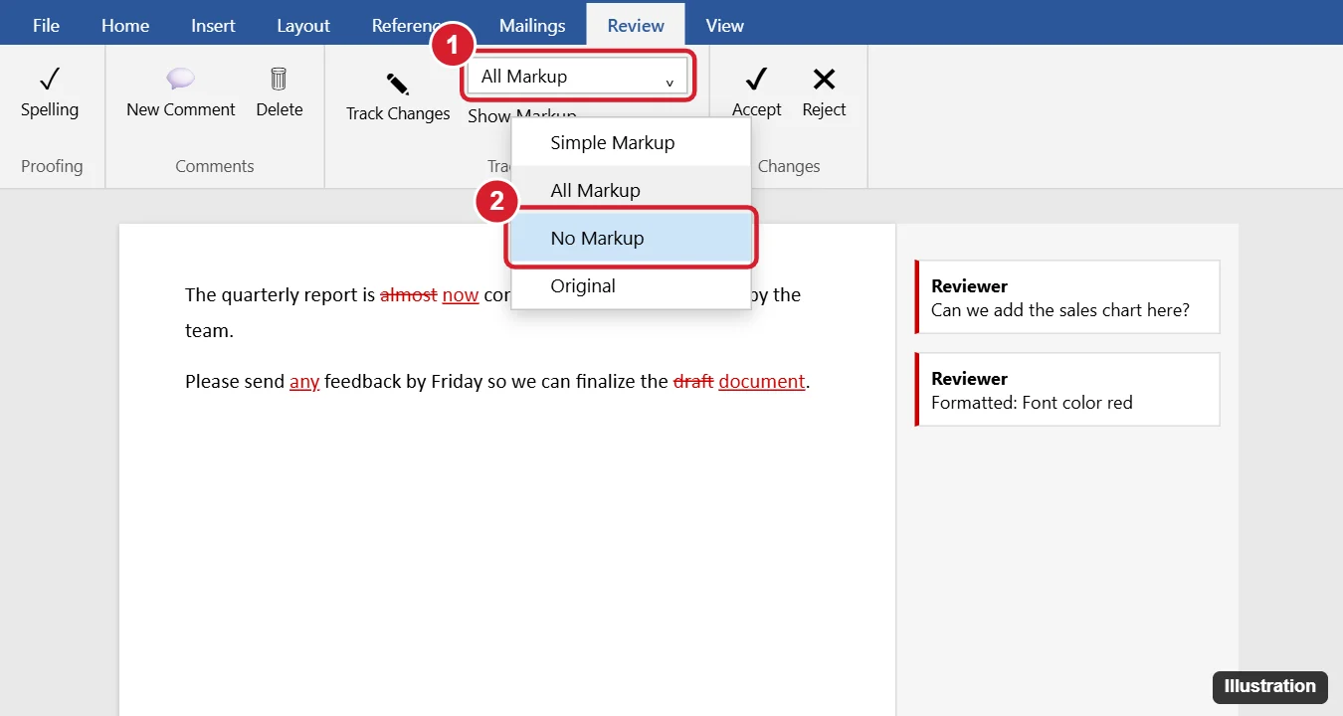Open the All Markup display dropdown
Image resolution: width=1343 pixels, height=716 pixels.
pyautogui.click(x=577, y=77)
